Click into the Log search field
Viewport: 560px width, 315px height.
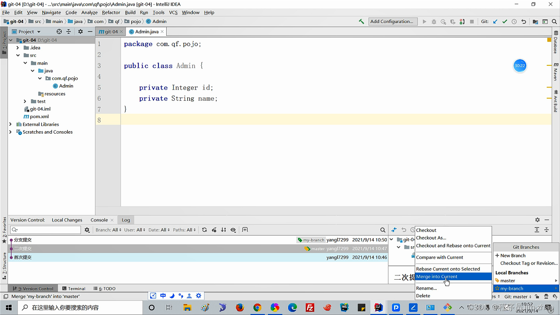(46, 230)
